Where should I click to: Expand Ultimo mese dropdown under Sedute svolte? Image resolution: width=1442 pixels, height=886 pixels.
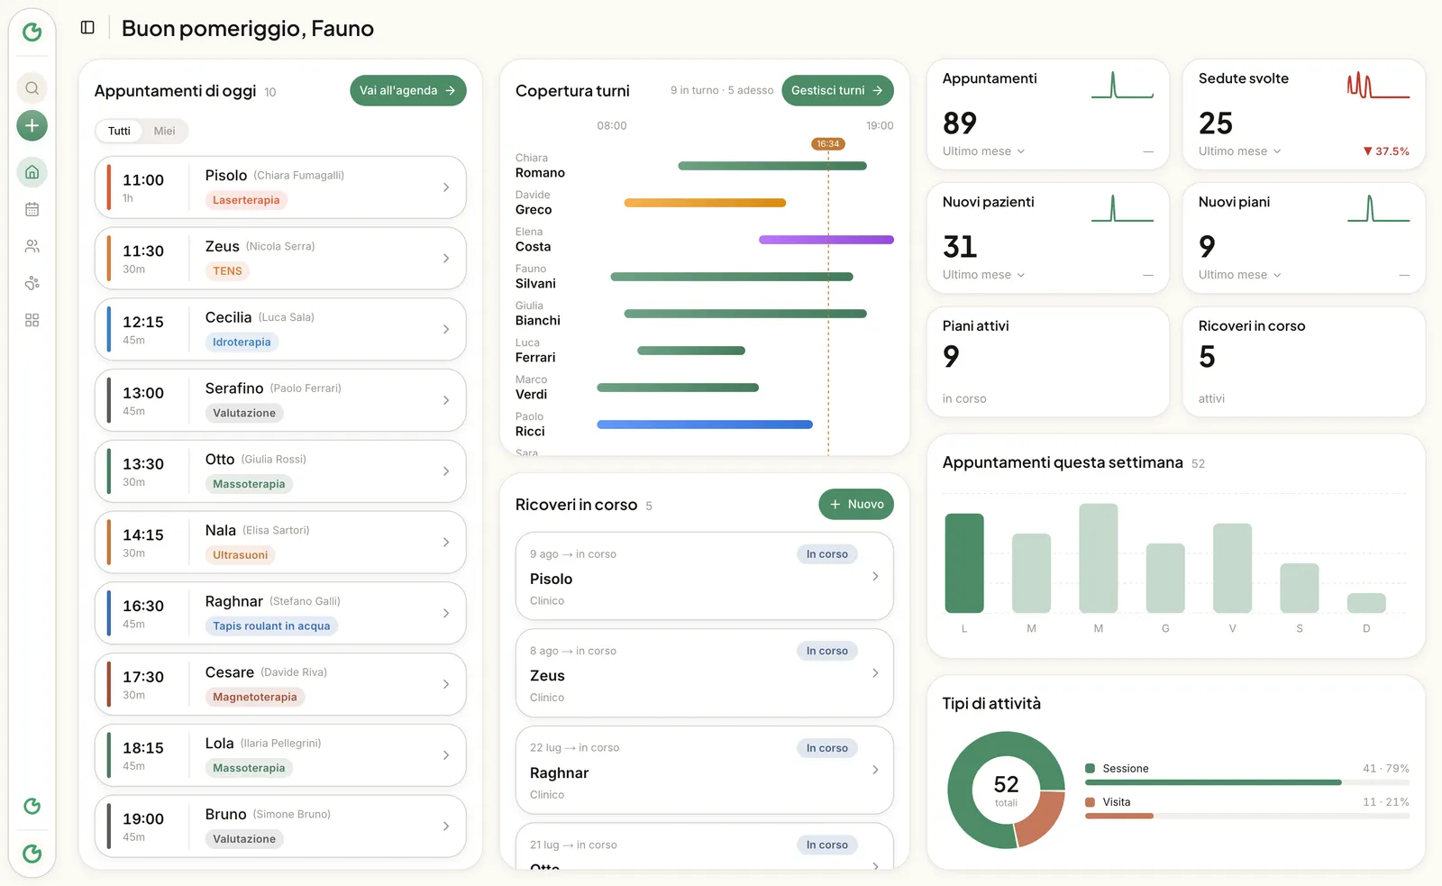click(x=1239, y=151)
